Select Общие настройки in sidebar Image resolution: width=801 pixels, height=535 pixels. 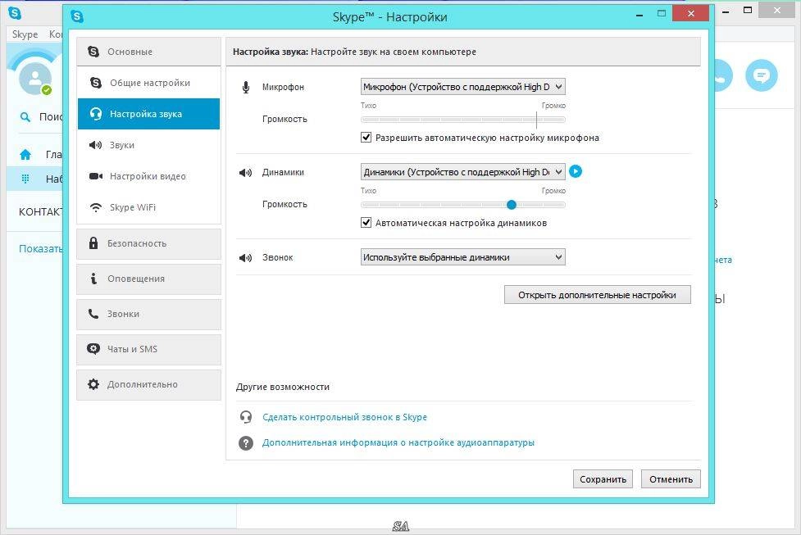click(148, 83)
